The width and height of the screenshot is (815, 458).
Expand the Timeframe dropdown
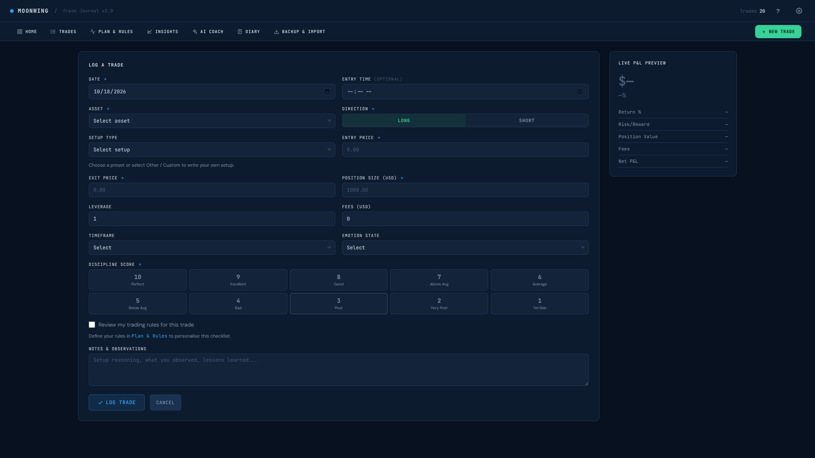click(212, 248)
